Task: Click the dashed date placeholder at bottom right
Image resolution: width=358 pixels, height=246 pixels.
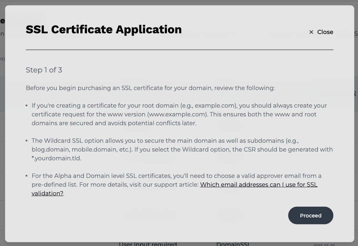Action: pyautogui.click(x=324, y=245)
